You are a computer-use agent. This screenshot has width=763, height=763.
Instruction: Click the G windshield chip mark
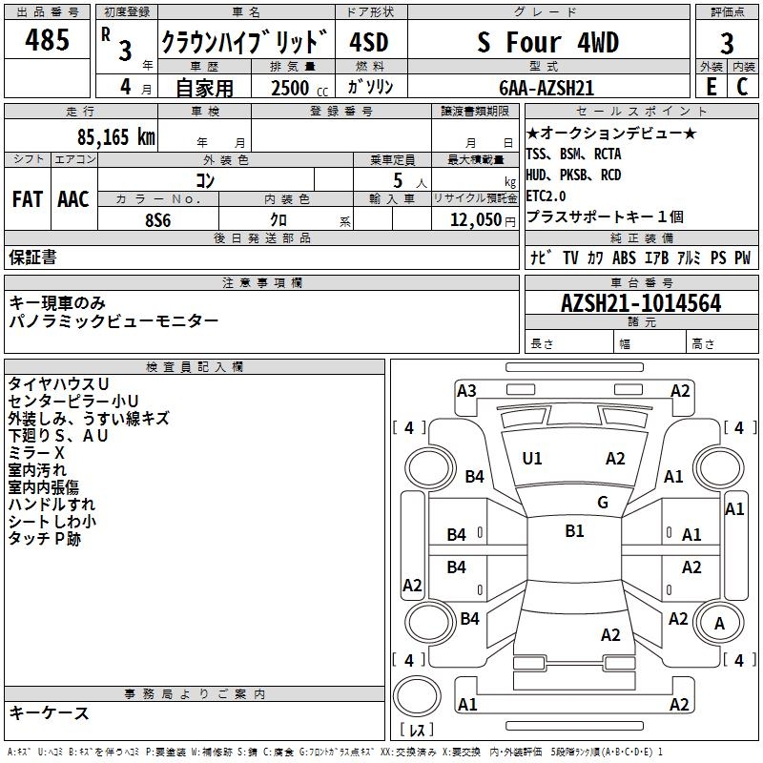tap(603, 503)
